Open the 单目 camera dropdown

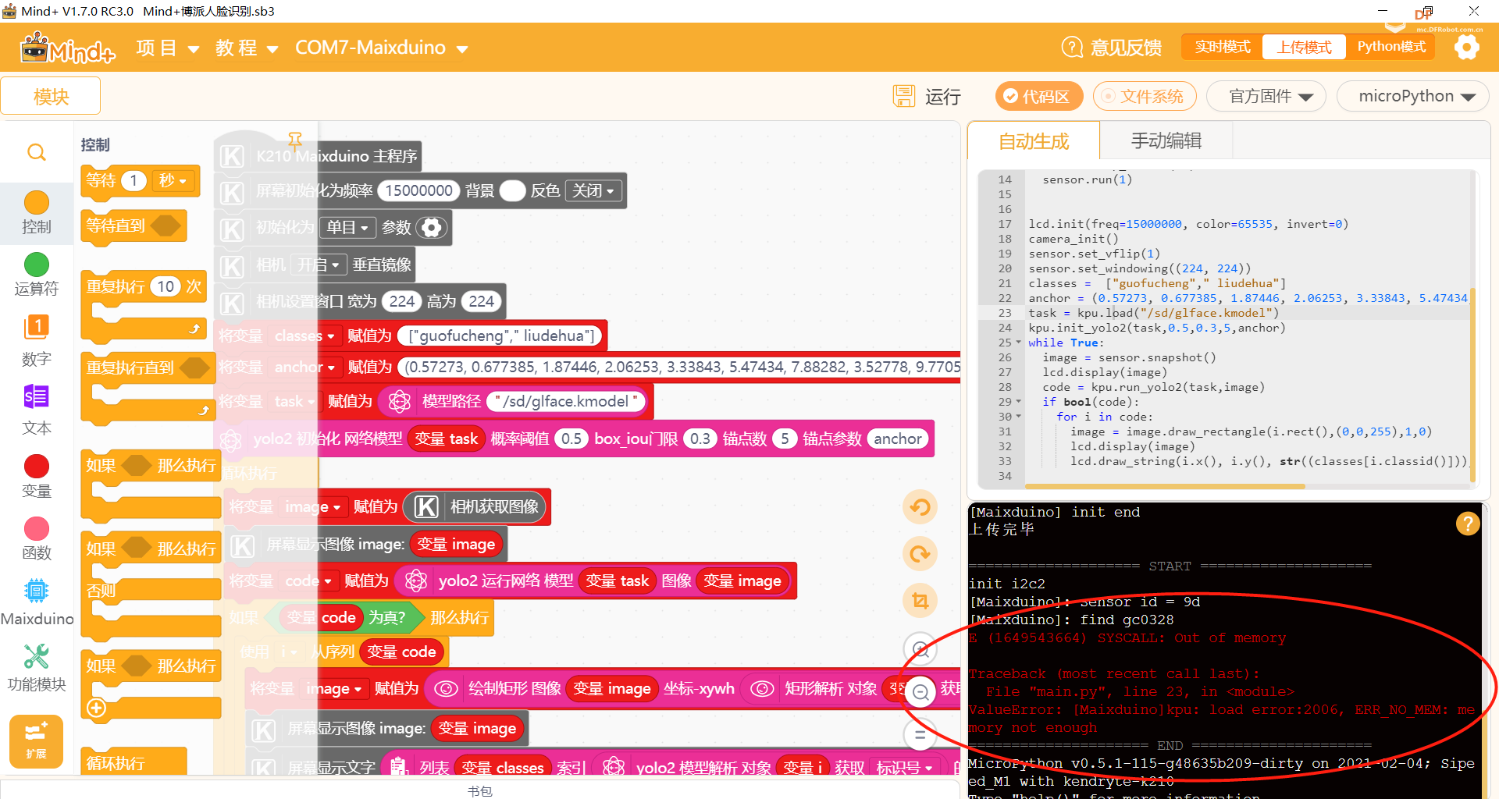347,227
